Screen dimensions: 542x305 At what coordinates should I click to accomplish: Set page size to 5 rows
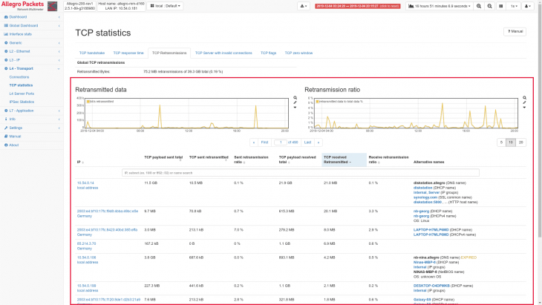coord(500,142)
